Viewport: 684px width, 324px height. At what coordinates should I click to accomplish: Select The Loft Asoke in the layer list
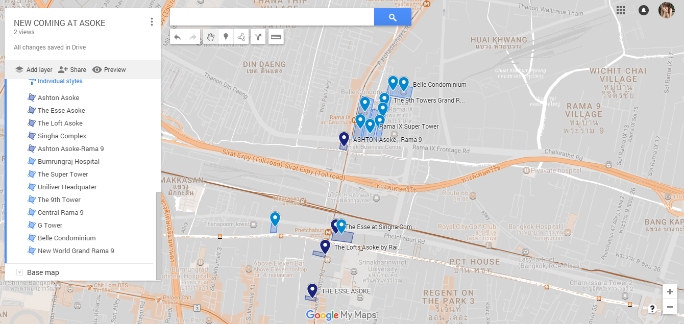point(60,123)
